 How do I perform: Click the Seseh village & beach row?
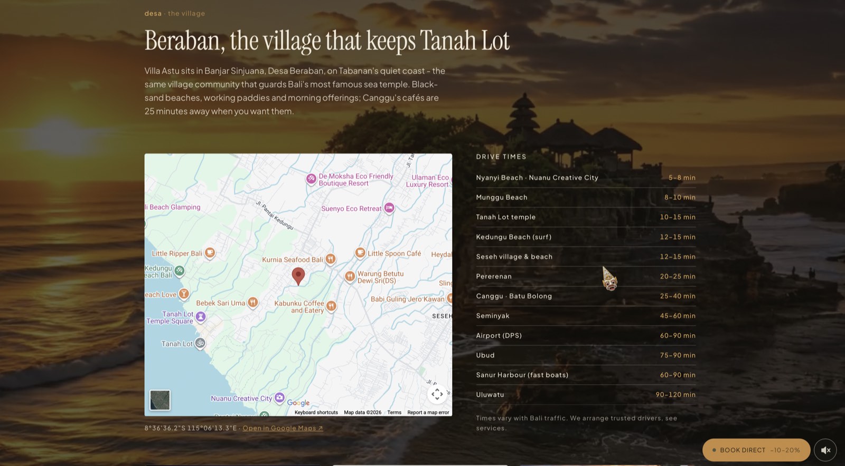pyautogui.click(x=586, y=257)
